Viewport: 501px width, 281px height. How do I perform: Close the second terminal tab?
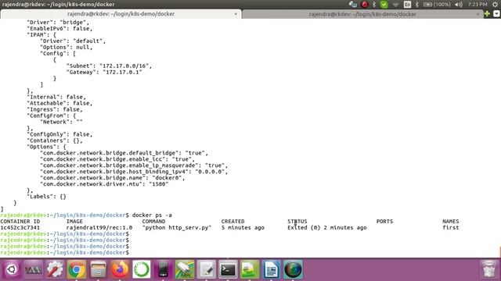coord(478,14)
